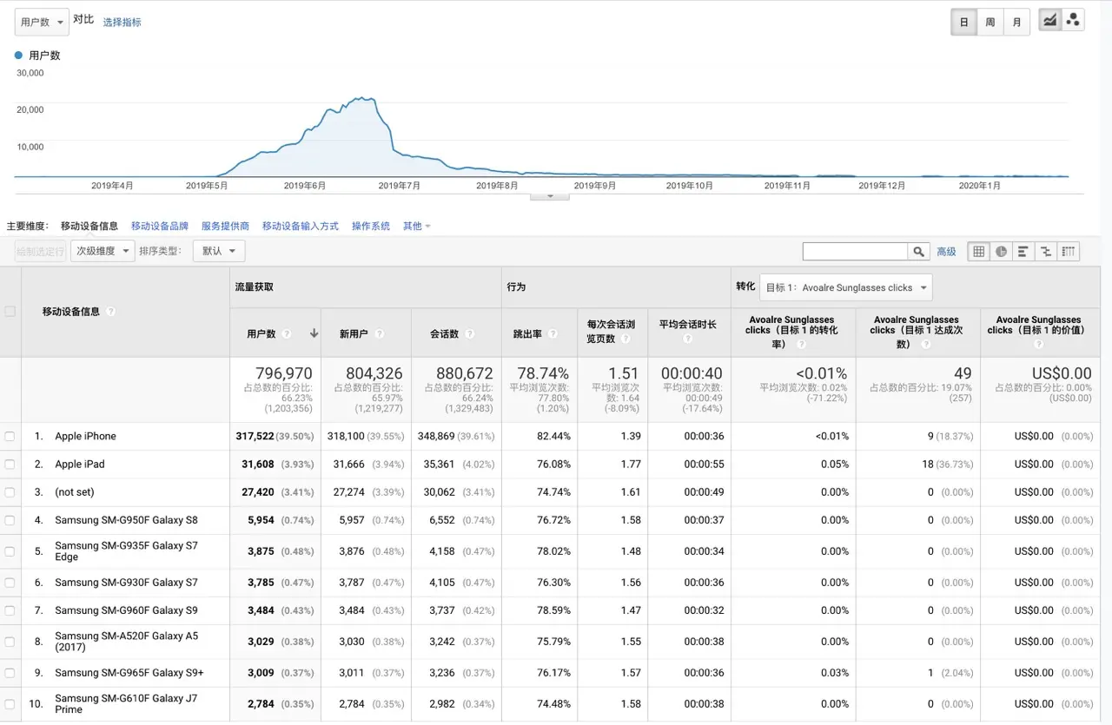Select the 移动设备输入方式 dimension
Viewport: 1112px width, 725px height.
pyautogui.click(x=301, y=227)
